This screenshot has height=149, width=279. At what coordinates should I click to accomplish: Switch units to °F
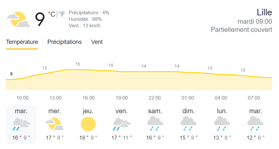pyautogui.click(x=61, y=14)
